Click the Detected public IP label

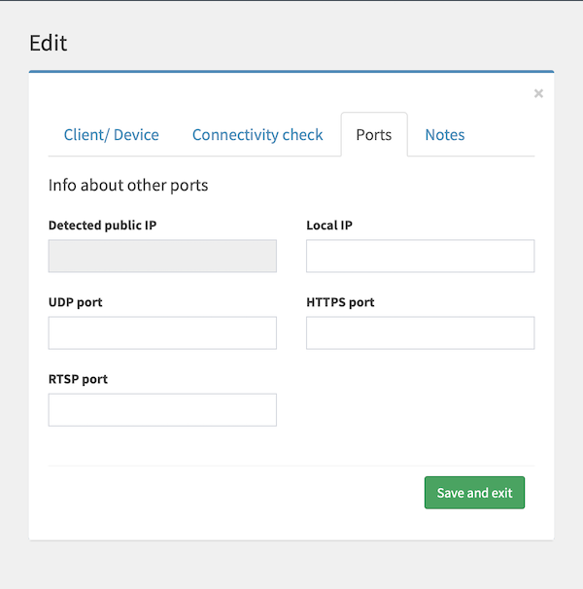(102, 225)
